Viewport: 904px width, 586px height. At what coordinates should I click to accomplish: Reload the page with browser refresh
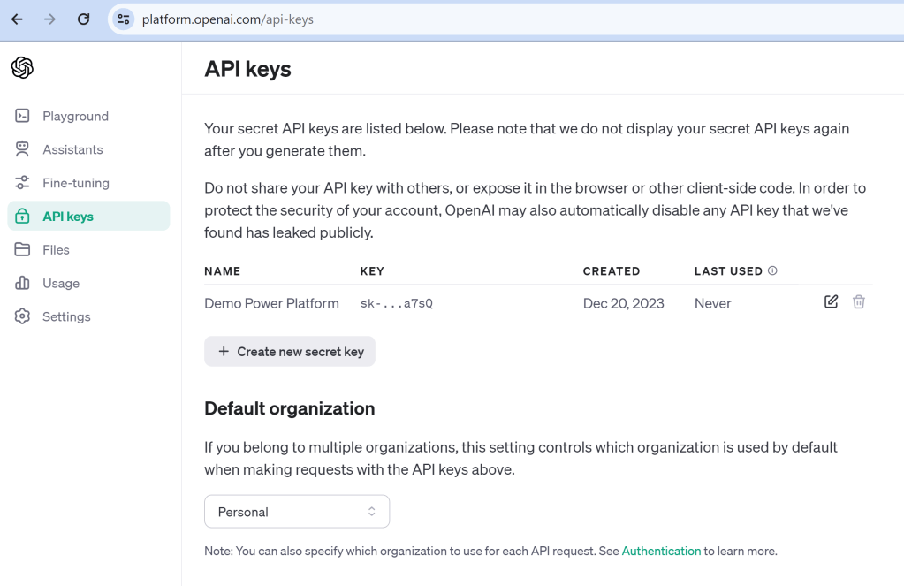coord(83,19)
